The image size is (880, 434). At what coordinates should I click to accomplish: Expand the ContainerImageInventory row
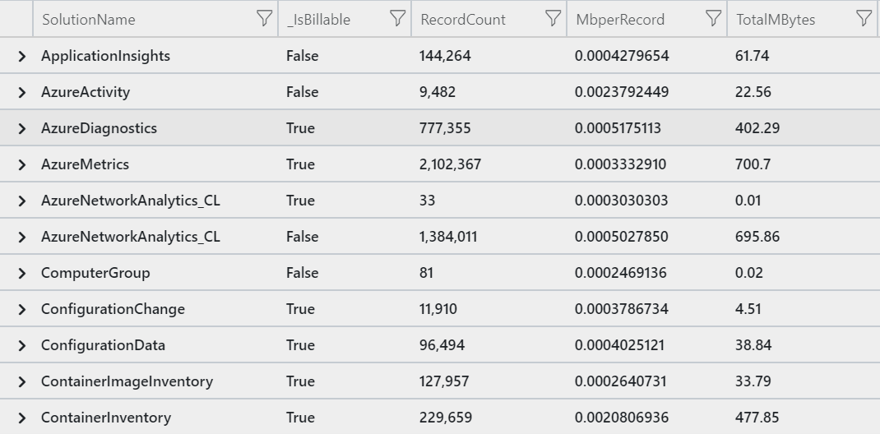(22, 382)
